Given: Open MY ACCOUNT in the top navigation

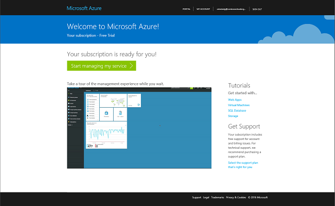Looking at the screenshot, I should [x=203, y=9].
